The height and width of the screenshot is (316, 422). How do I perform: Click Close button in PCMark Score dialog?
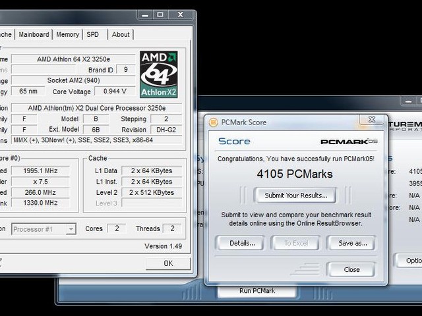351,269
